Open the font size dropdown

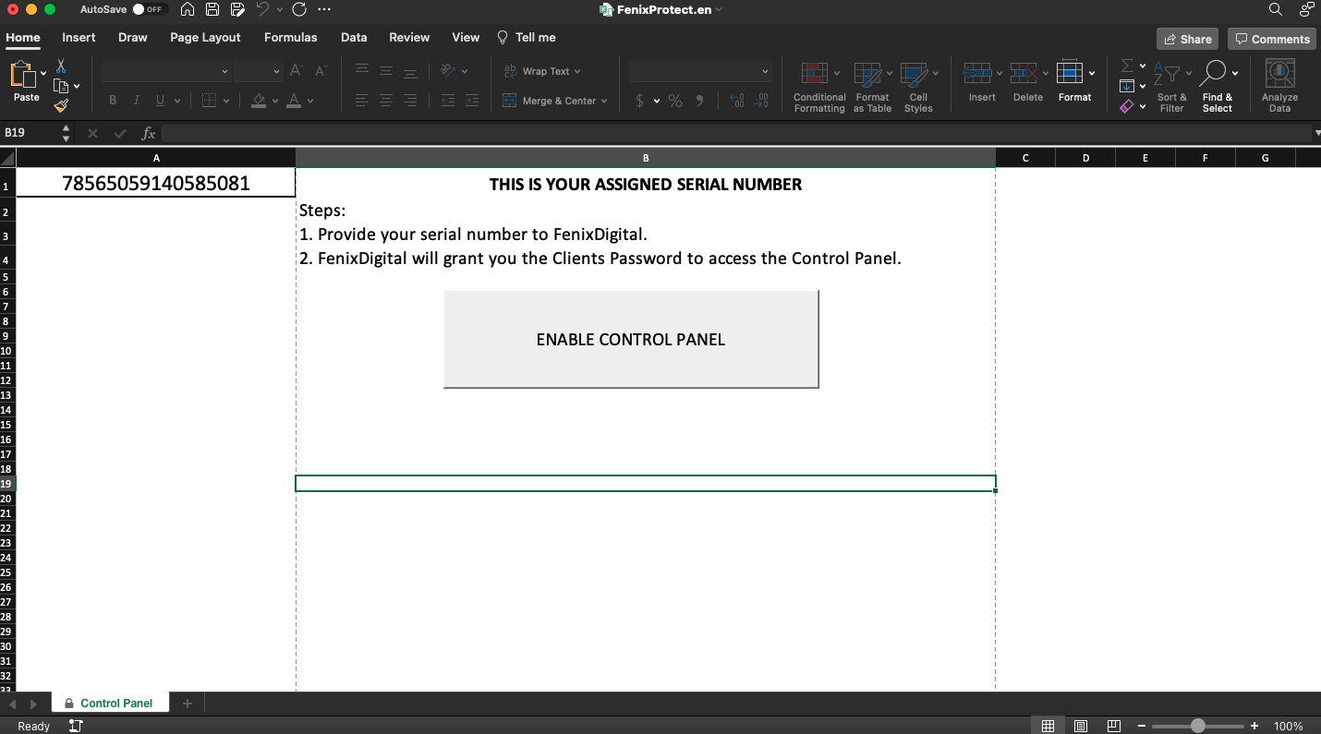(276, 71)
